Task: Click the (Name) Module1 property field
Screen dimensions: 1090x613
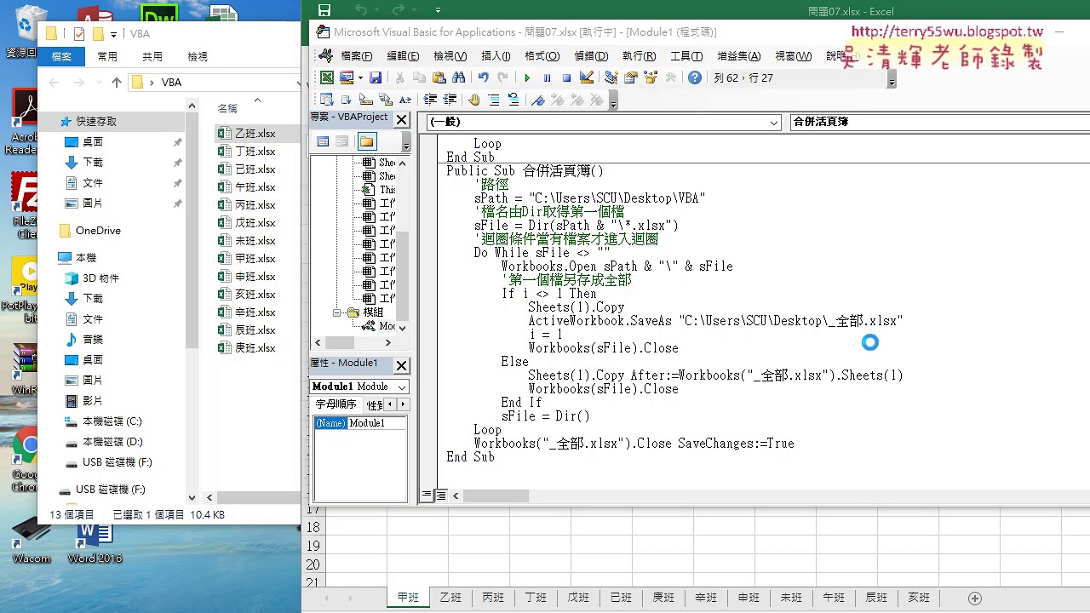Action: [x=359, y=423]
